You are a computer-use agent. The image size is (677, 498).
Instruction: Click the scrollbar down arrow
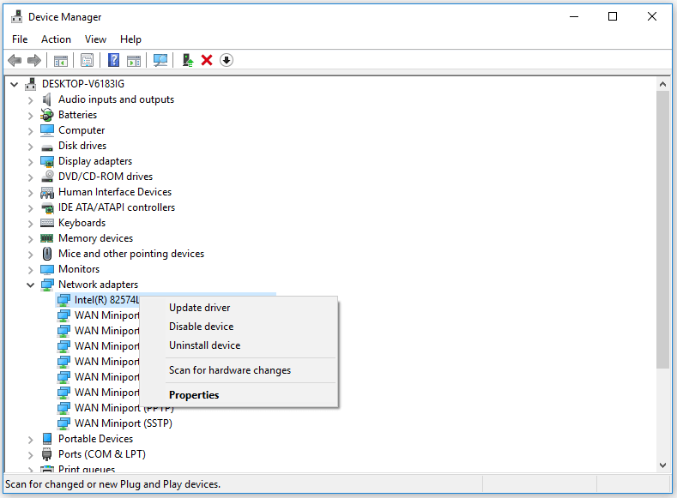tap(662, 465)
